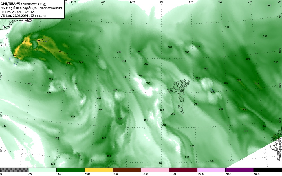Click the map value '403'

pos(265,126)
